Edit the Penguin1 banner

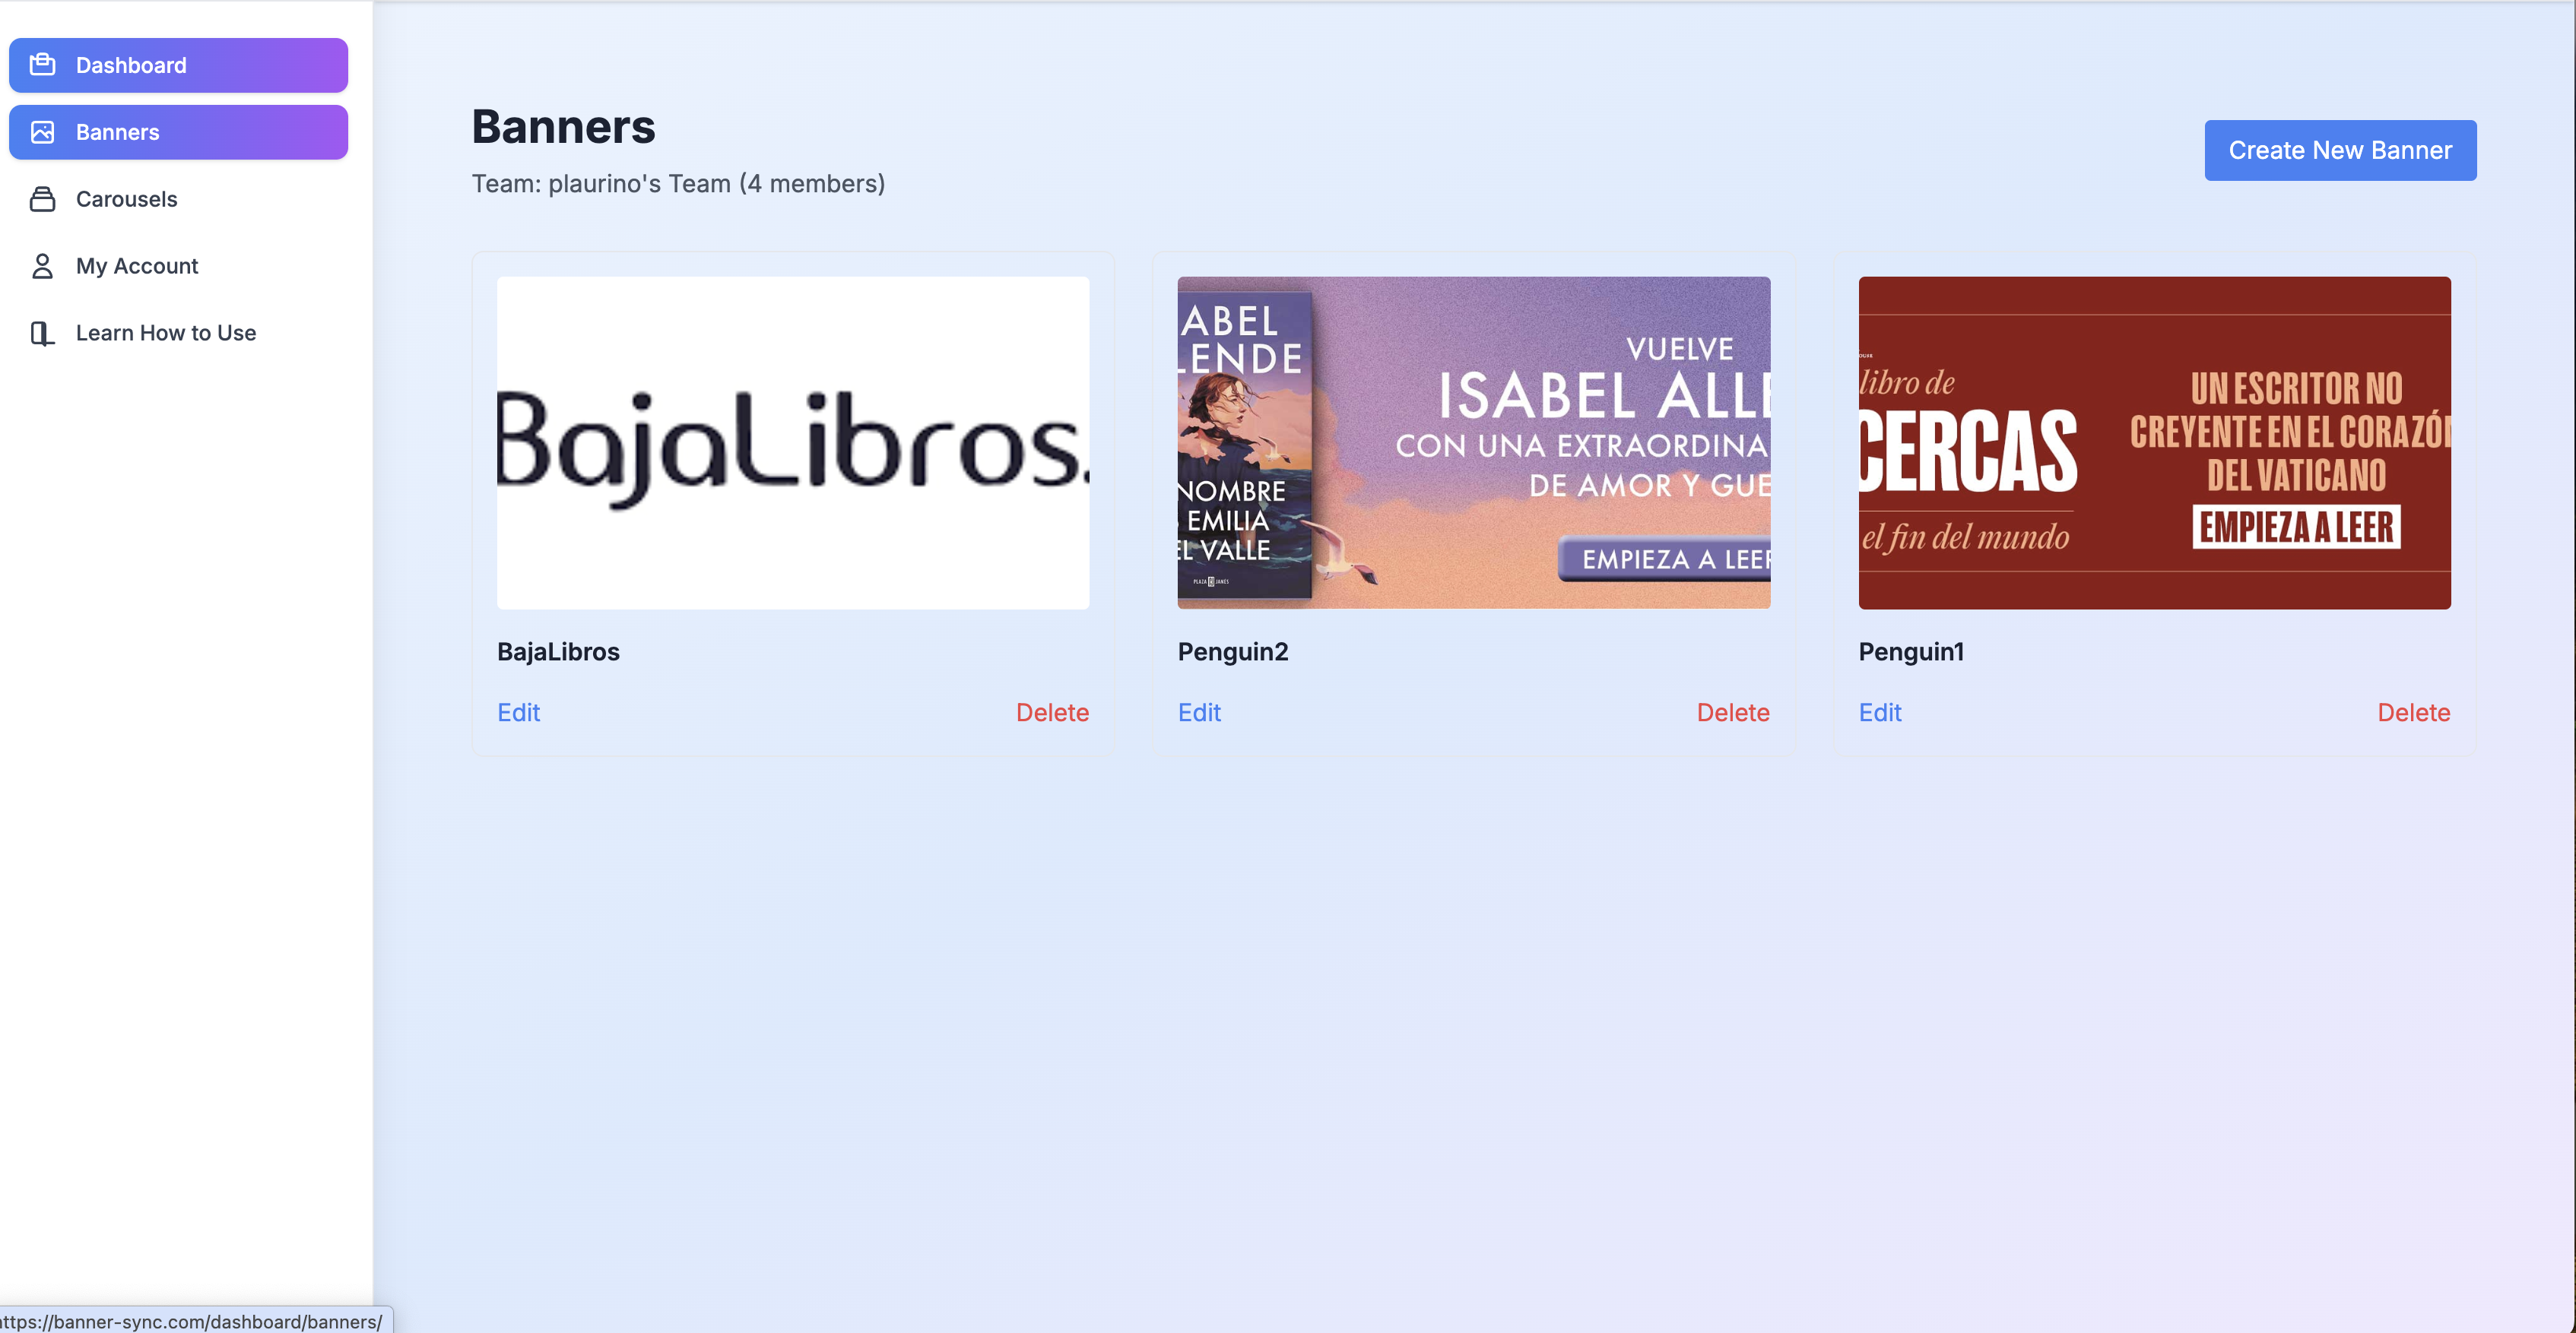click(x=1880, y=712)
